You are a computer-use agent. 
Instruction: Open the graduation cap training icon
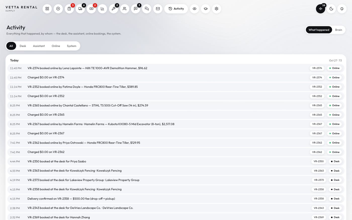click(205, 9)
